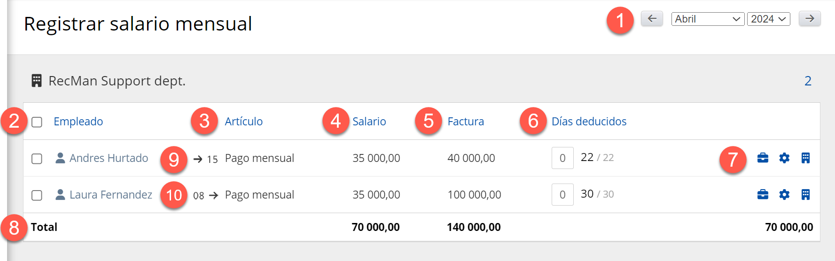Open gear settings for Andres Hurtado
The image size is (835, 261).
pos(784,158)
